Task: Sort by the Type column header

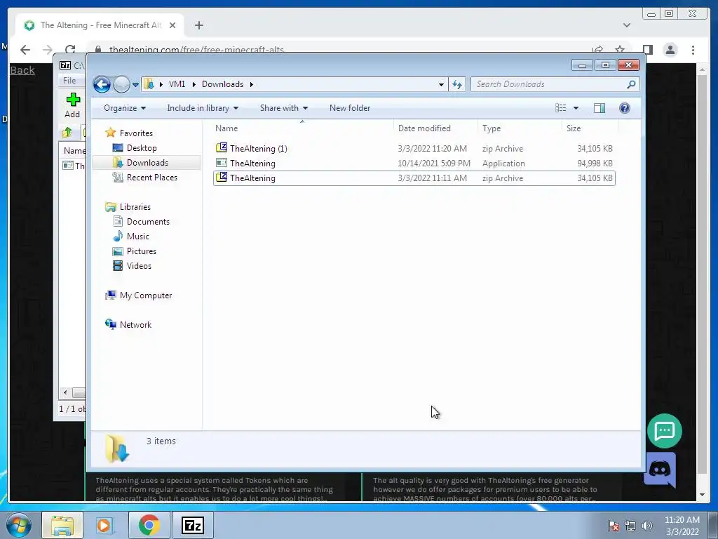Action: tap(520, 128)
